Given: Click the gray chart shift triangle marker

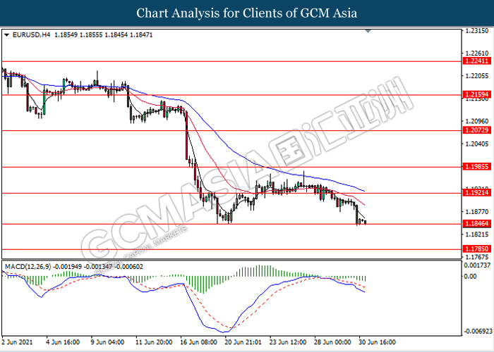Looking at the screenshot, I should (x=368, y=31).
